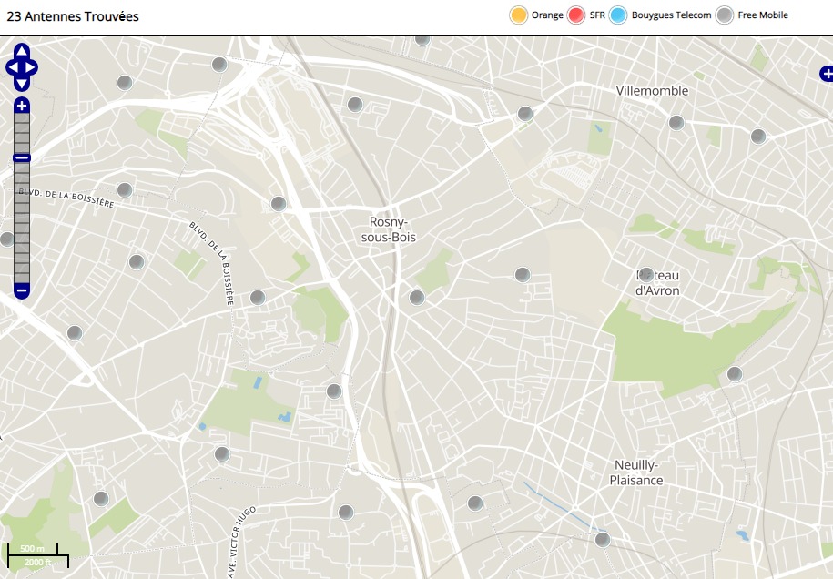Click the '23 Antennes Trouvées' heading
This screenshot has width=833, height=579.
click(73, 16)
